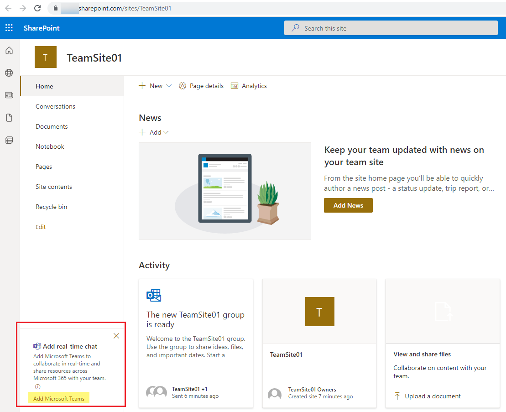Click the Page details gear icon
Viewport: 506px width, 412px height.
click(183, 86)
